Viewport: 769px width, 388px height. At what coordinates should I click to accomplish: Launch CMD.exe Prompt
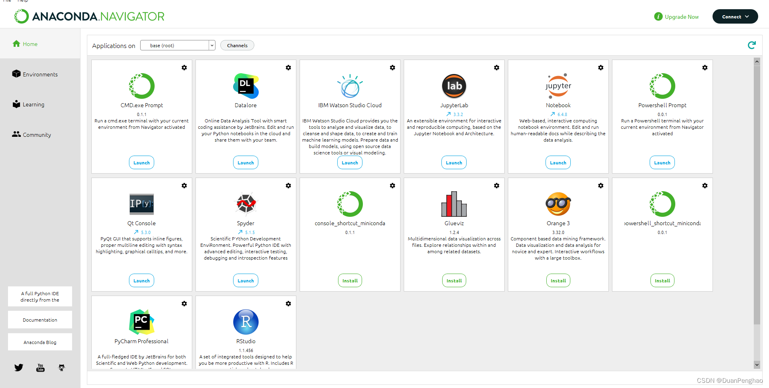coord(141,162)
